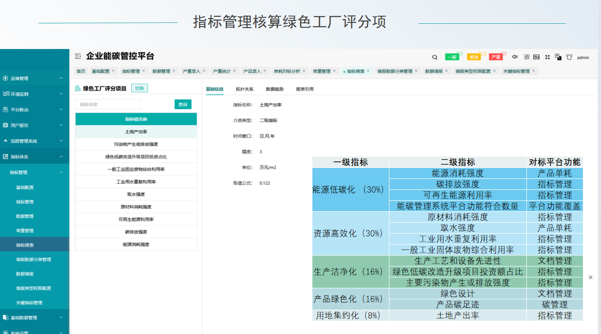The height and width of the screenshot is (334, 601).
Task: Click the fullscreen icon in header
Action: (547, 57)
